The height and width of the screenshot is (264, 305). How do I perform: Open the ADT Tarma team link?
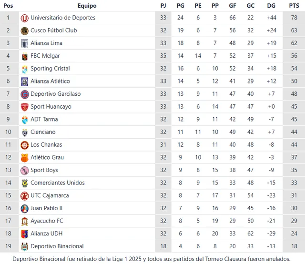pyautogui.click(x=44, y=119)
